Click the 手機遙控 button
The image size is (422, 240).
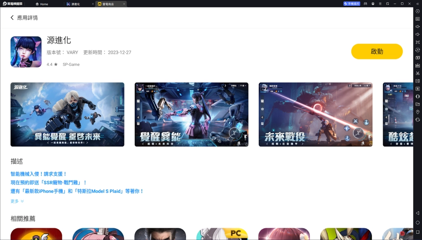tap(352, 4)
